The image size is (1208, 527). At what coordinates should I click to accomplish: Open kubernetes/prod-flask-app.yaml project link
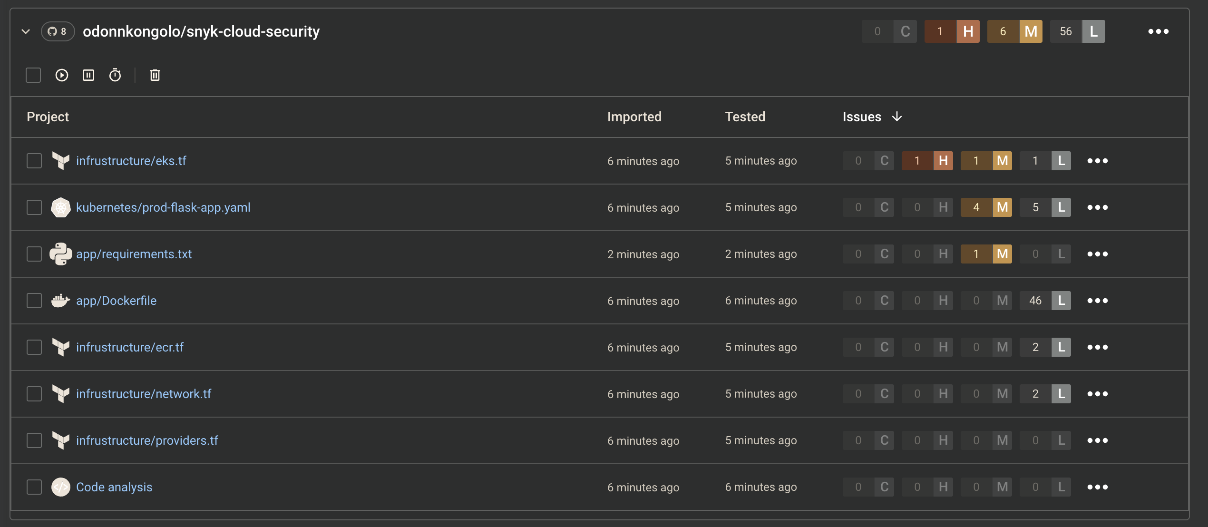pos(163,207)
